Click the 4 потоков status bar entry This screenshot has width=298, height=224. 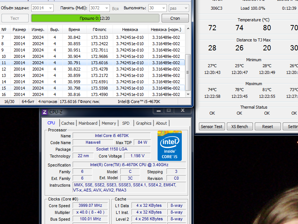point(48,102)
